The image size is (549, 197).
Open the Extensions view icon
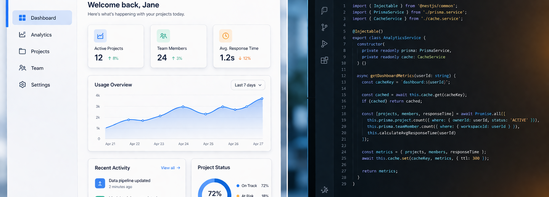(324, 60)
